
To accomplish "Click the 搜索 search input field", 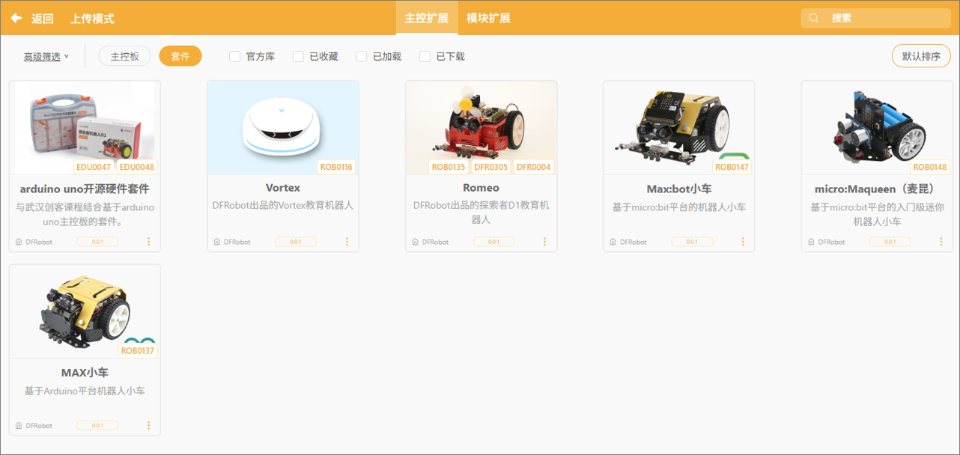I will 884,18.
